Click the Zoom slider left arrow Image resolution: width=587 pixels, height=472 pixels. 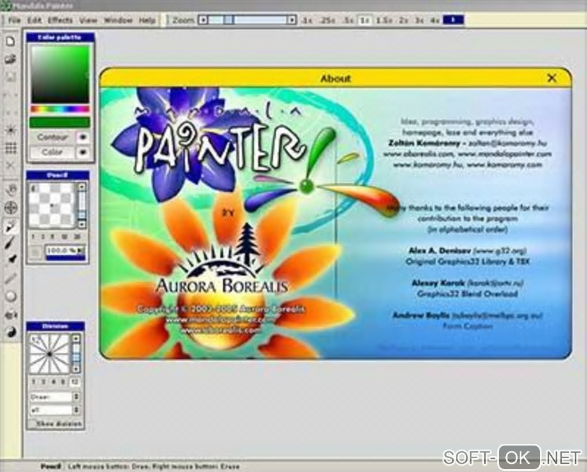[203, 20]
